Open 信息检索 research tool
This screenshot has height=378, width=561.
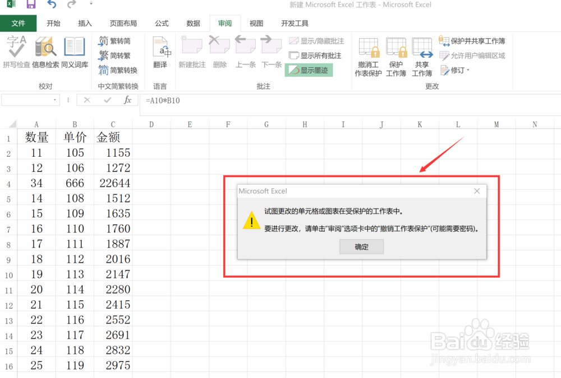pos(45,52)
